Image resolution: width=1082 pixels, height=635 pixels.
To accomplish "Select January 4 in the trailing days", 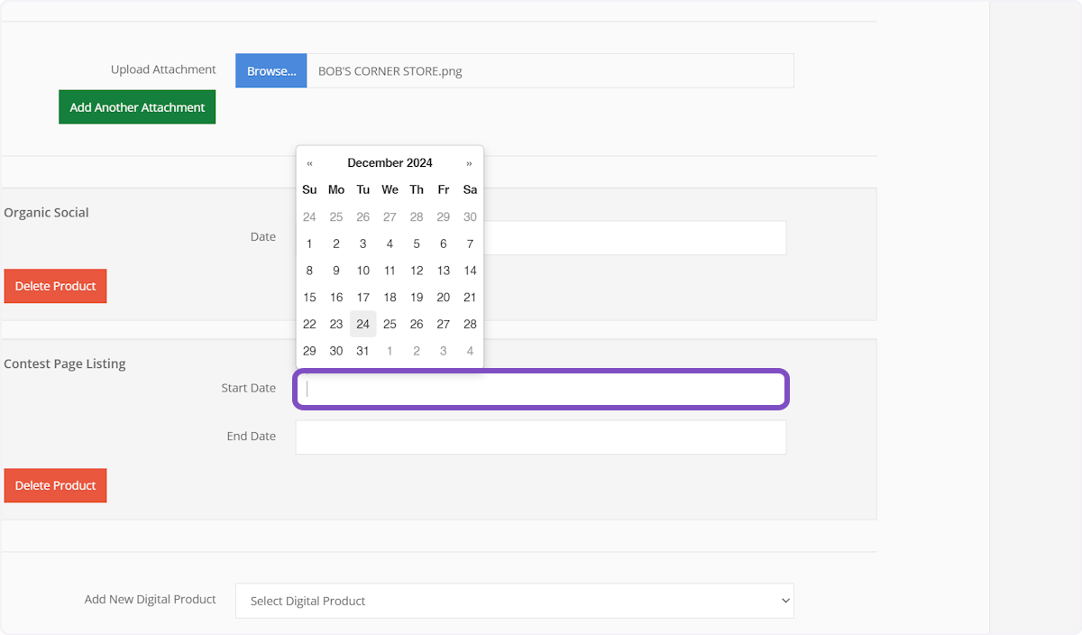I will 470,351.
